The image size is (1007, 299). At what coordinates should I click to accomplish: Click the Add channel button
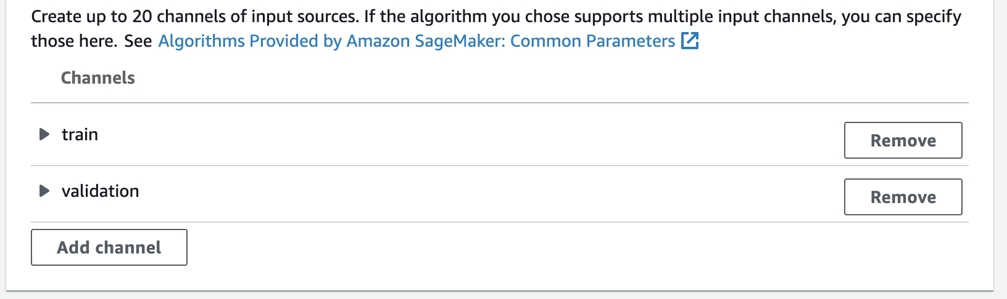point(109,247)
